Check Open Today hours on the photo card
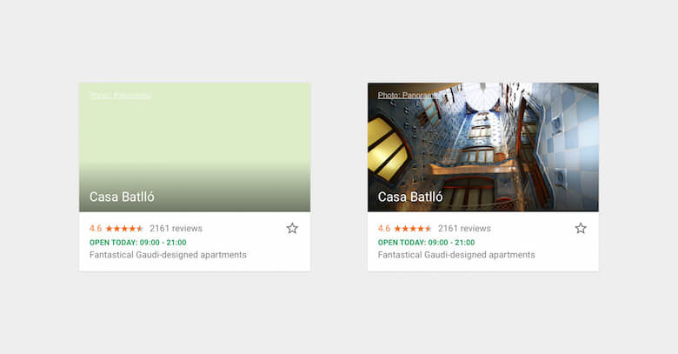Viewport: 678px width, 354px height. click(x=426, y=243)
